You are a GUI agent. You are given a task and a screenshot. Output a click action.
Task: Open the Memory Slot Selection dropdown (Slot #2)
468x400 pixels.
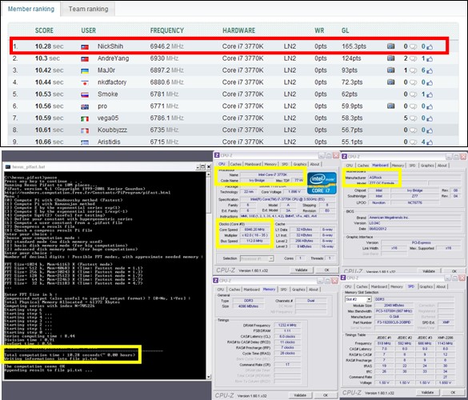pyautogui.click(x=358, y=299)
